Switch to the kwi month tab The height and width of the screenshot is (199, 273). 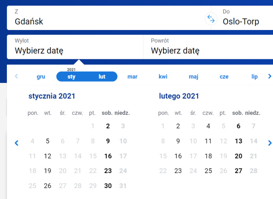click(163, 76)
